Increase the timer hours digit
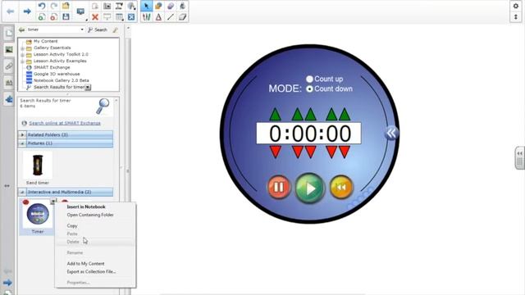 click(276, 115)
